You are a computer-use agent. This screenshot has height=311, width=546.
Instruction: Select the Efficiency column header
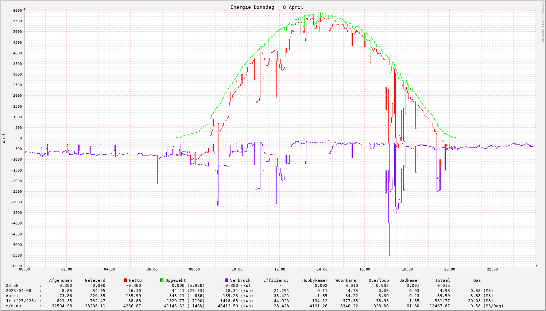click(276, 280)
